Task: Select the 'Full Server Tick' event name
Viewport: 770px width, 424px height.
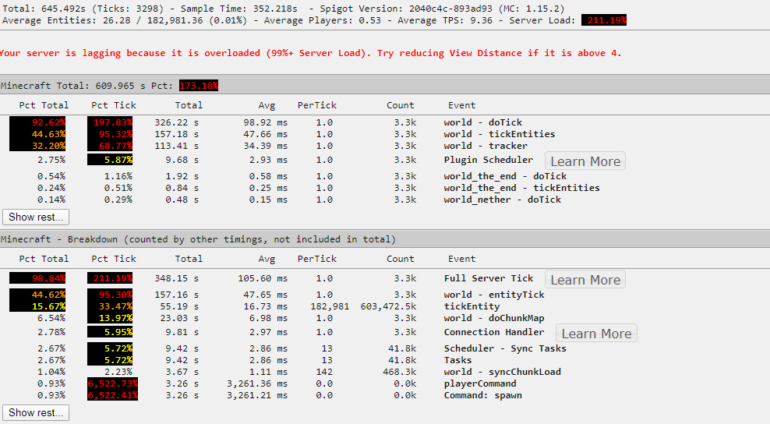Action: tap(488, 278)
